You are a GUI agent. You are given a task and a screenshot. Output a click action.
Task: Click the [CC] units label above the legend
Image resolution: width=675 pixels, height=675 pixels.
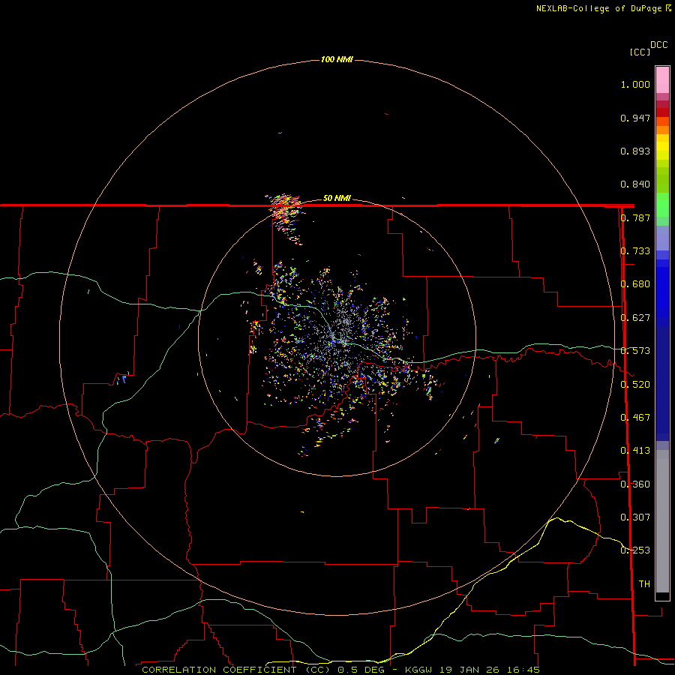click(x=640, y=52)
